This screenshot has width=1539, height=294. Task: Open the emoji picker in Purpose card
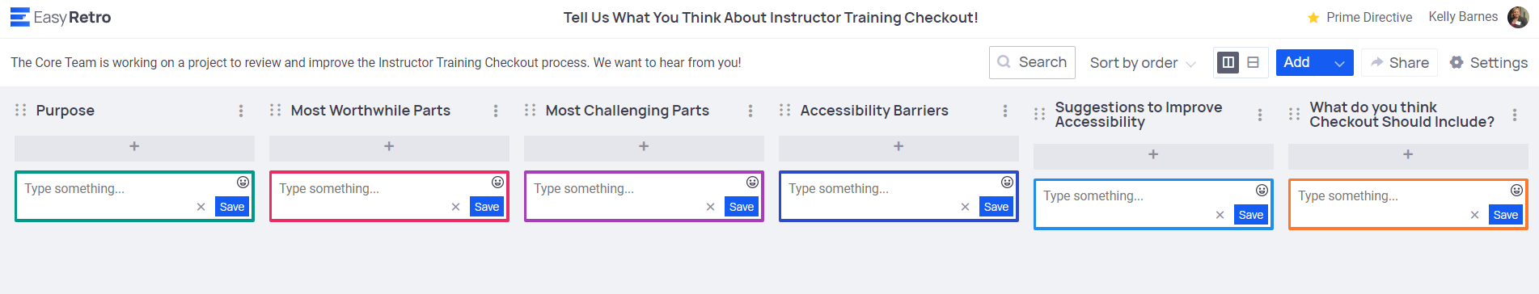(243, 182)
